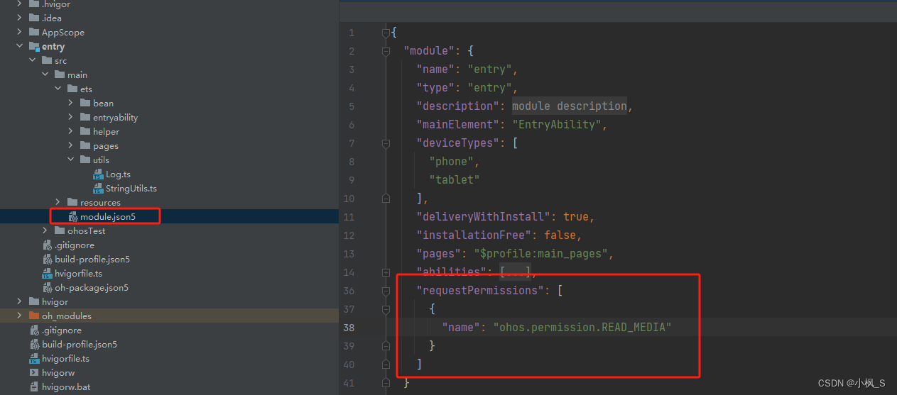Viewport: 897px width, 395px height.
Task: Collapse the utils folder chevron
Action: click(71, 160)
